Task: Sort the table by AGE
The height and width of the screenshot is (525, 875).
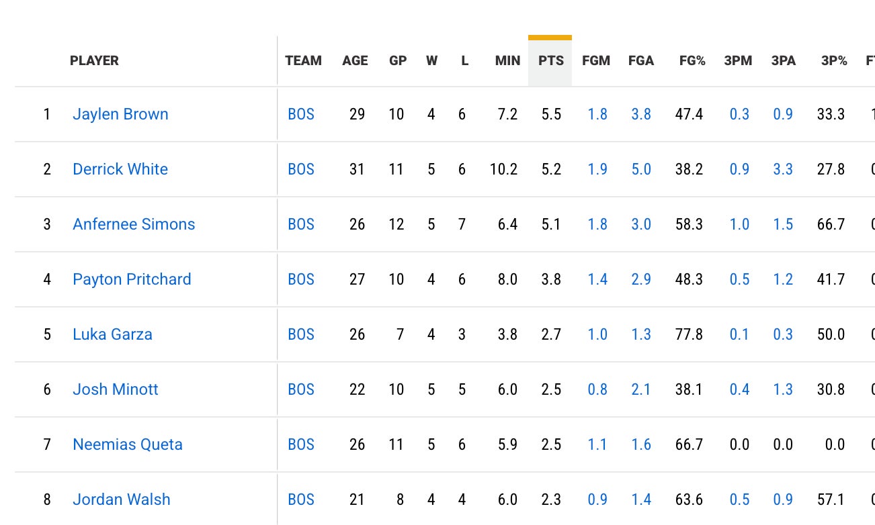Action: [355, 60]
